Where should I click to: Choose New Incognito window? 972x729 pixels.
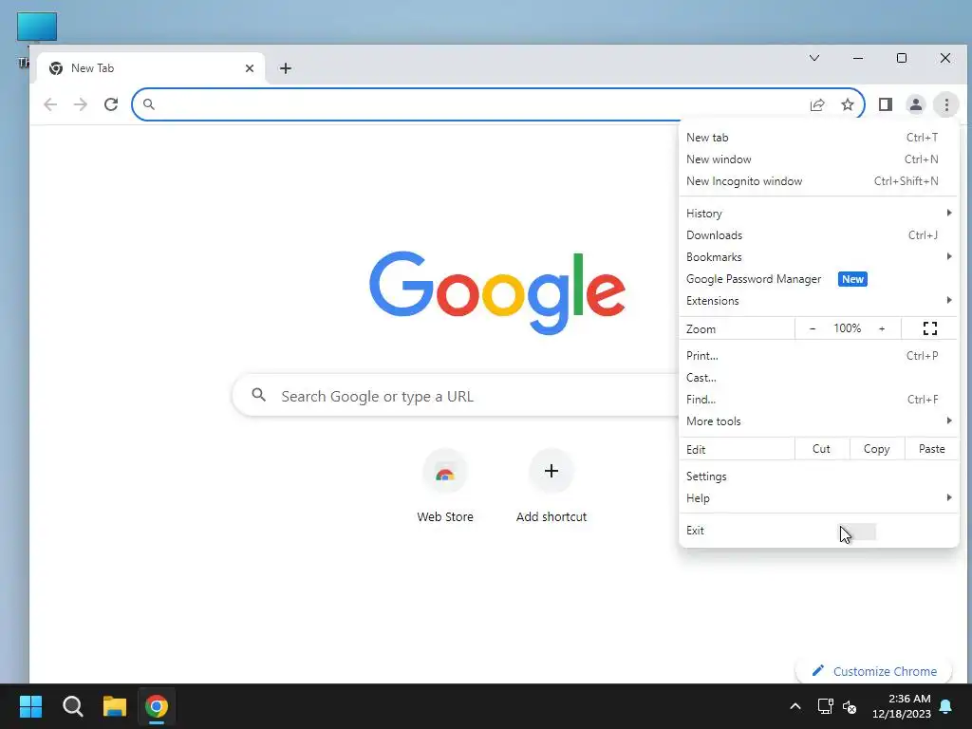point(818,181)
